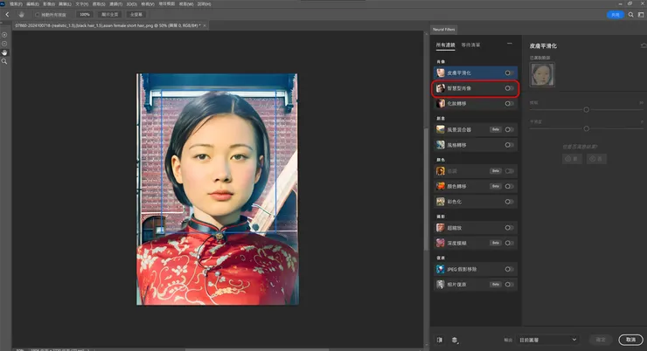
Task: Click the add-to-selection tool at top of left toolbar
Action: [4, 34]
